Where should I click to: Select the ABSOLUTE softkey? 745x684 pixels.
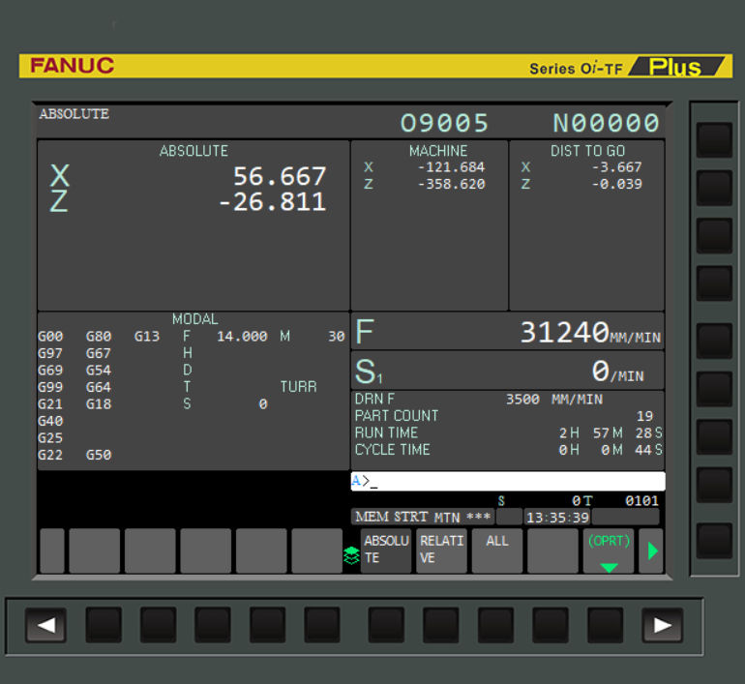click(386, 550)
